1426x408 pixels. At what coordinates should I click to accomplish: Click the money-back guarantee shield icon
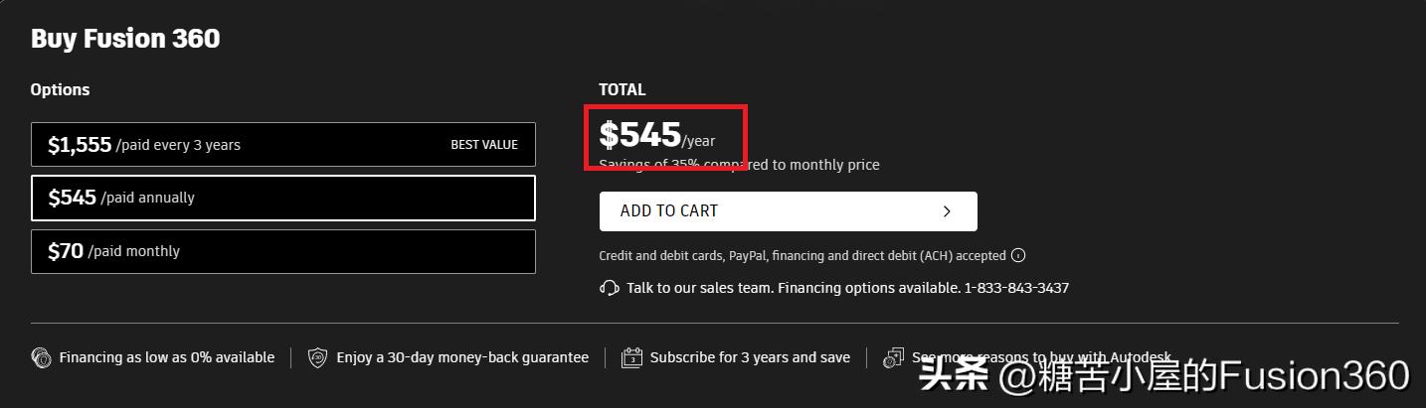coord(317,357)
